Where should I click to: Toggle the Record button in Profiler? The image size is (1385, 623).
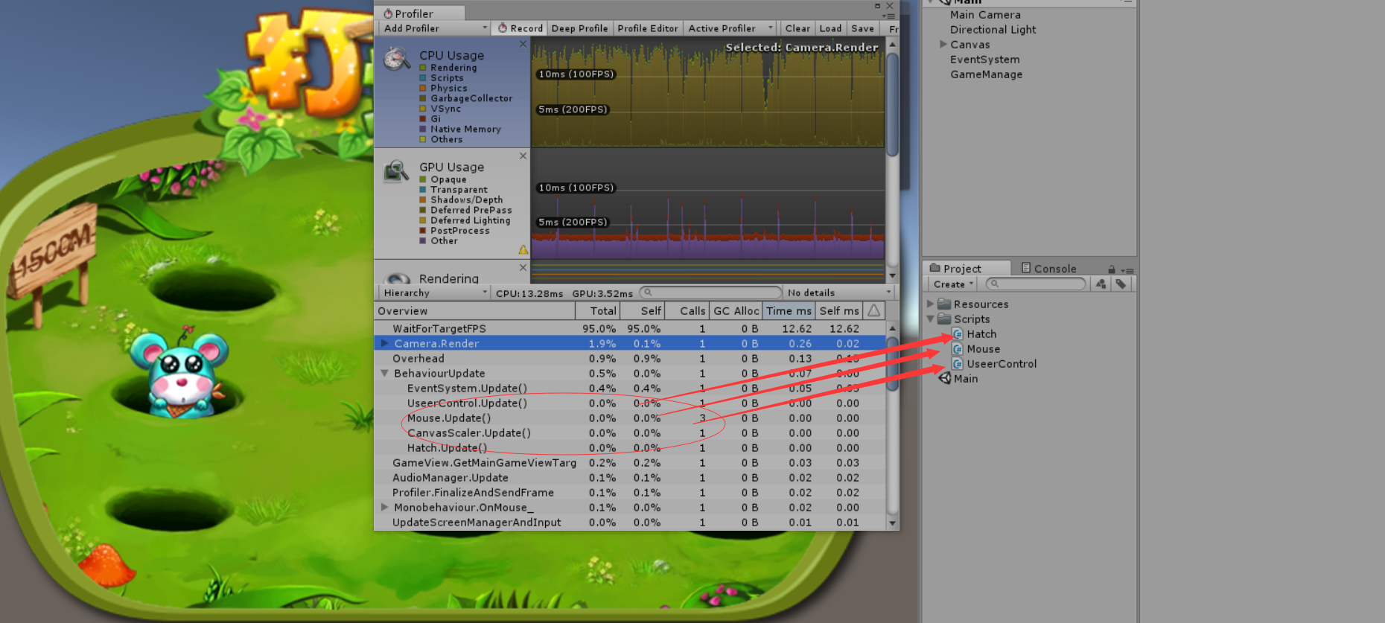click(520, 28)
